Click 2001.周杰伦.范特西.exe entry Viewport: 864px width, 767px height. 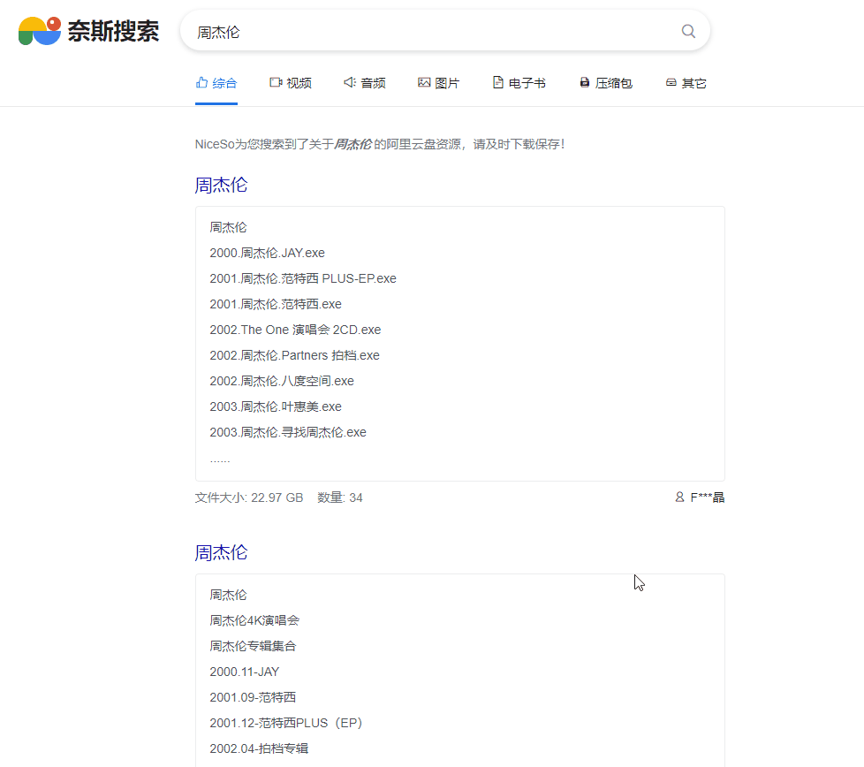pos(276,304)
